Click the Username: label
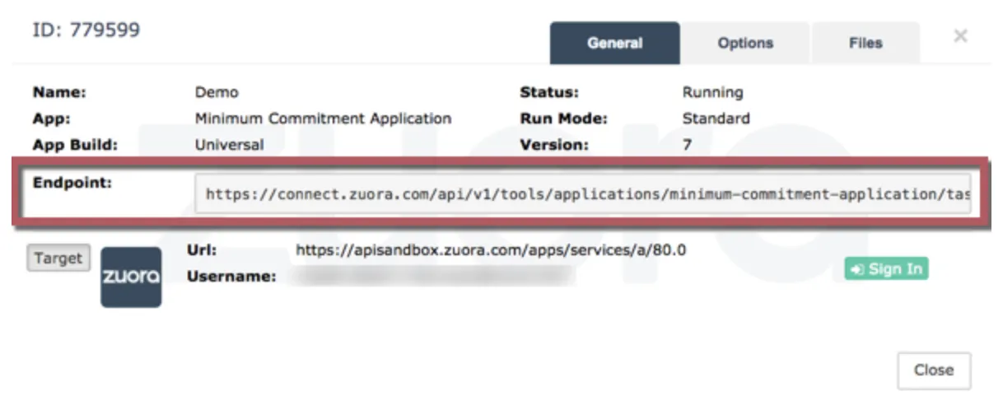This screenshot has height=410, width=1003. click(x=231, y=277)
